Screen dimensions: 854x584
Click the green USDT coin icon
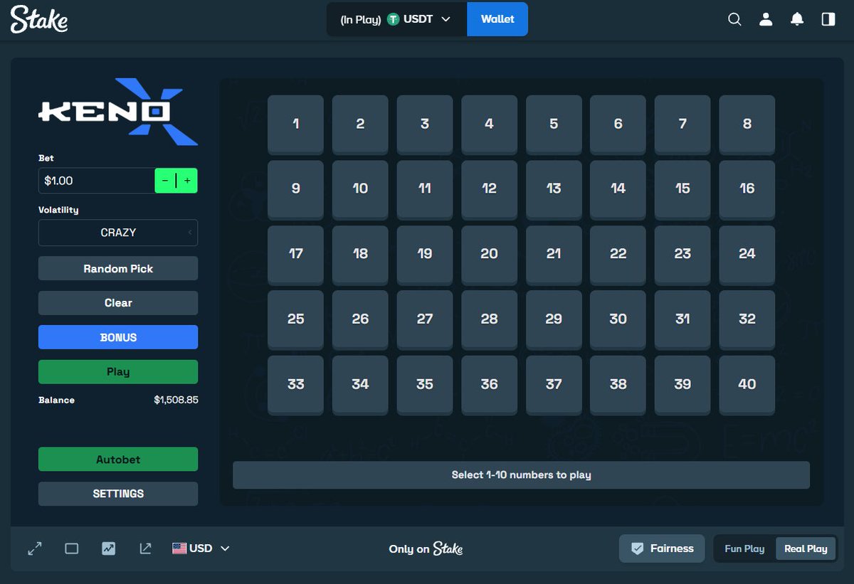[393, 19]
